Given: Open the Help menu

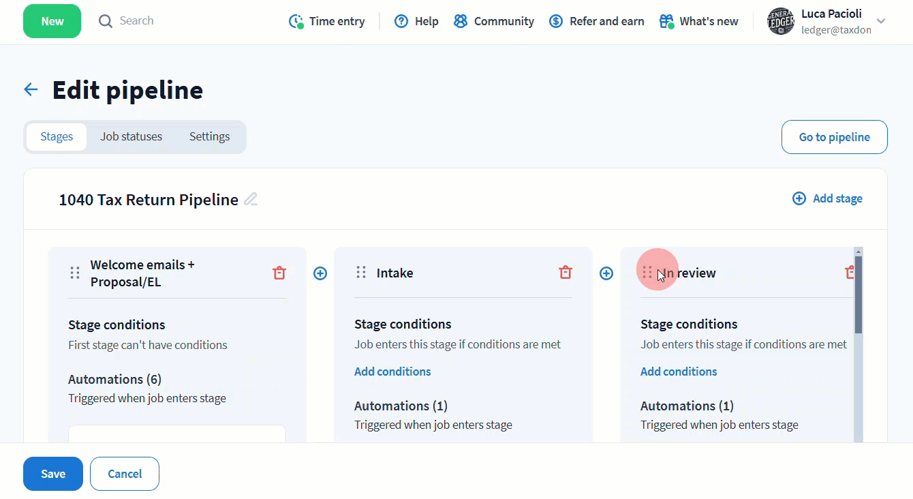Looking at the screenshot, I should click(416, 21).
